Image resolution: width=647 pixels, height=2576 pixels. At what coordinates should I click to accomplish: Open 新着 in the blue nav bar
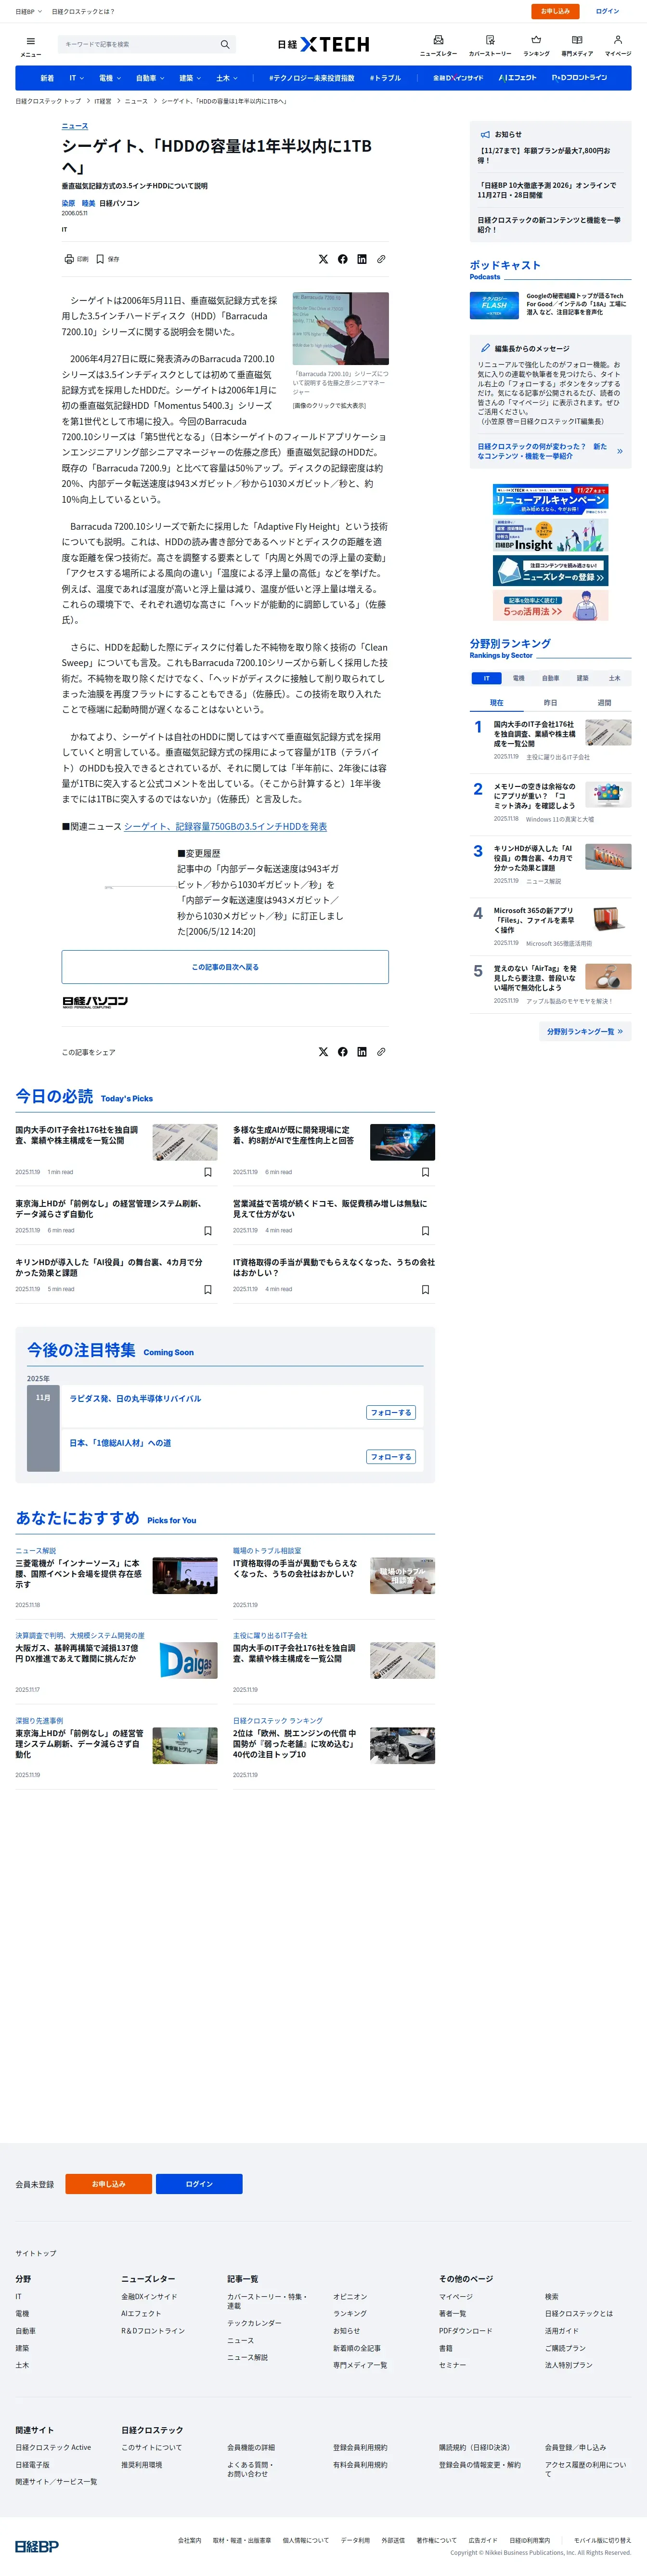coord(47,78)
